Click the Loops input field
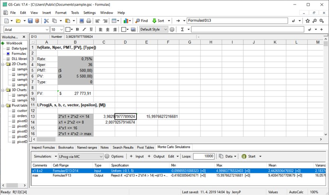329x195 pixels. point(204,156)
